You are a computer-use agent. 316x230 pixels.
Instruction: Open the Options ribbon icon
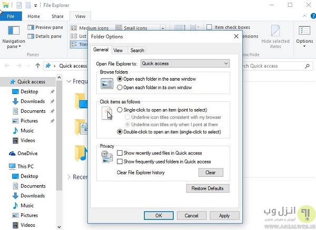304,31
